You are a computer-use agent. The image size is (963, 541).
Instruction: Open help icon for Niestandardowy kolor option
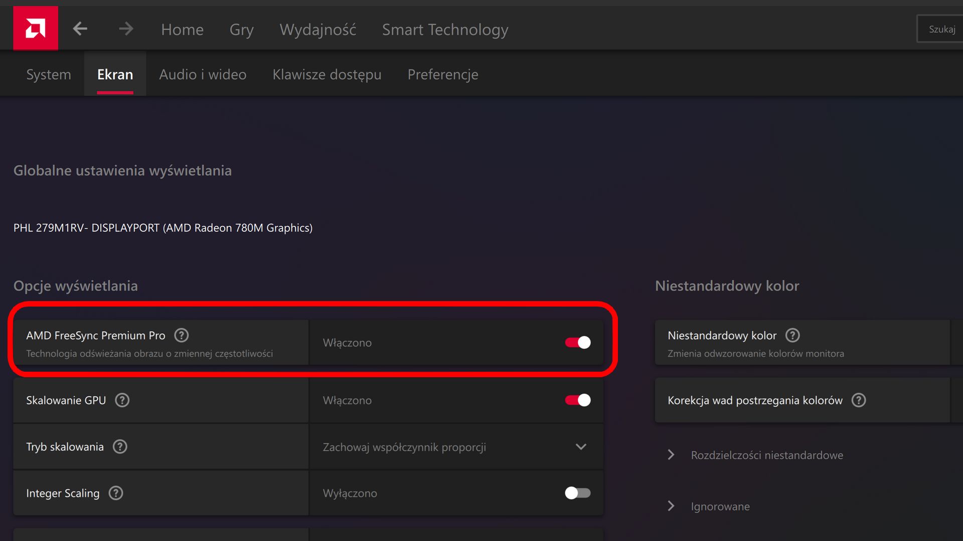[x=792, y=335]
